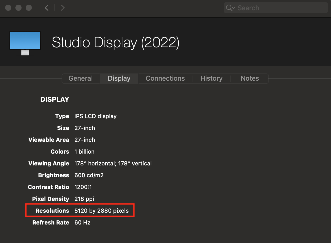Click the Studio Display (2022) title
The width and height of the screenshot is (331, 243).
point(115,42)
